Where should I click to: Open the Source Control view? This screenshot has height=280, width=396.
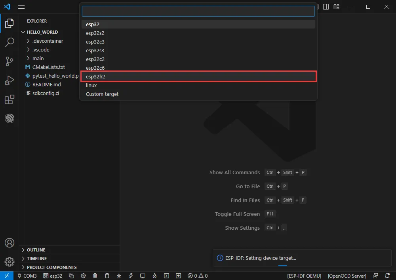coord(10,61)
